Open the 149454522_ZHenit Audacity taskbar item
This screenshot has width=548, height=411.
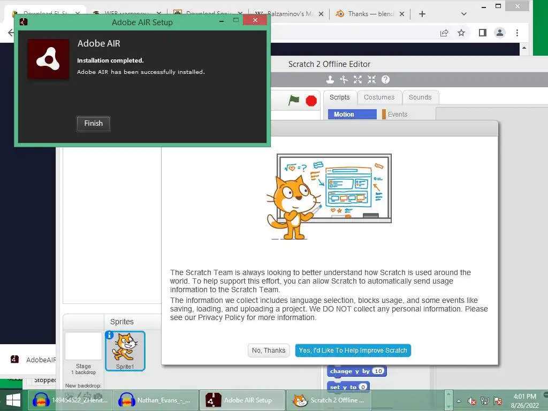[69, 400]
